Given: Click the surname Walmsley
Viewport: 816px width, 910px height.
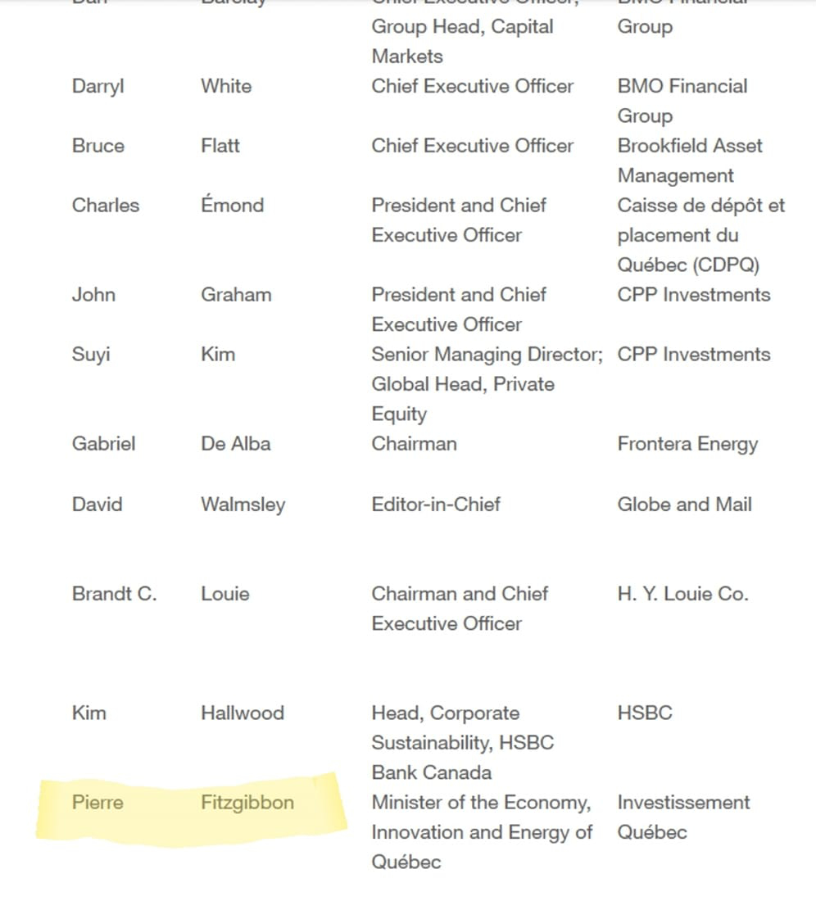Looking at the screenshot, I should [x=243, y=505].
